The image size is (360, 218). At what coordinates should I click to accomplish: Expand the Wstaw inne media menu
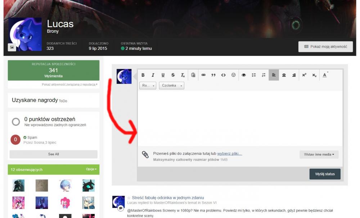(x=319, y=155)
